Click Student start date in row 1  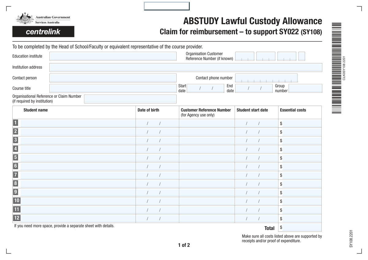pos(256,123)
